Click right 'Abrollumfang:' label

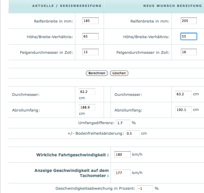(128, 110)
